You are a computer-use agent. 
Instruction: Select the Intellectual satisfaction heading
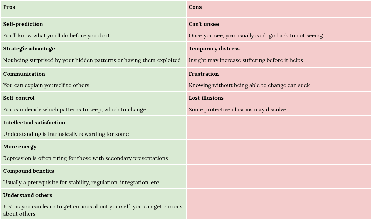34,123
